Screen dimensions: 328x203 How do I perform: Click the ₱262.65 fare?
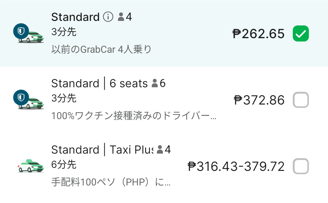pyautogui.click(x=258, y=34)
